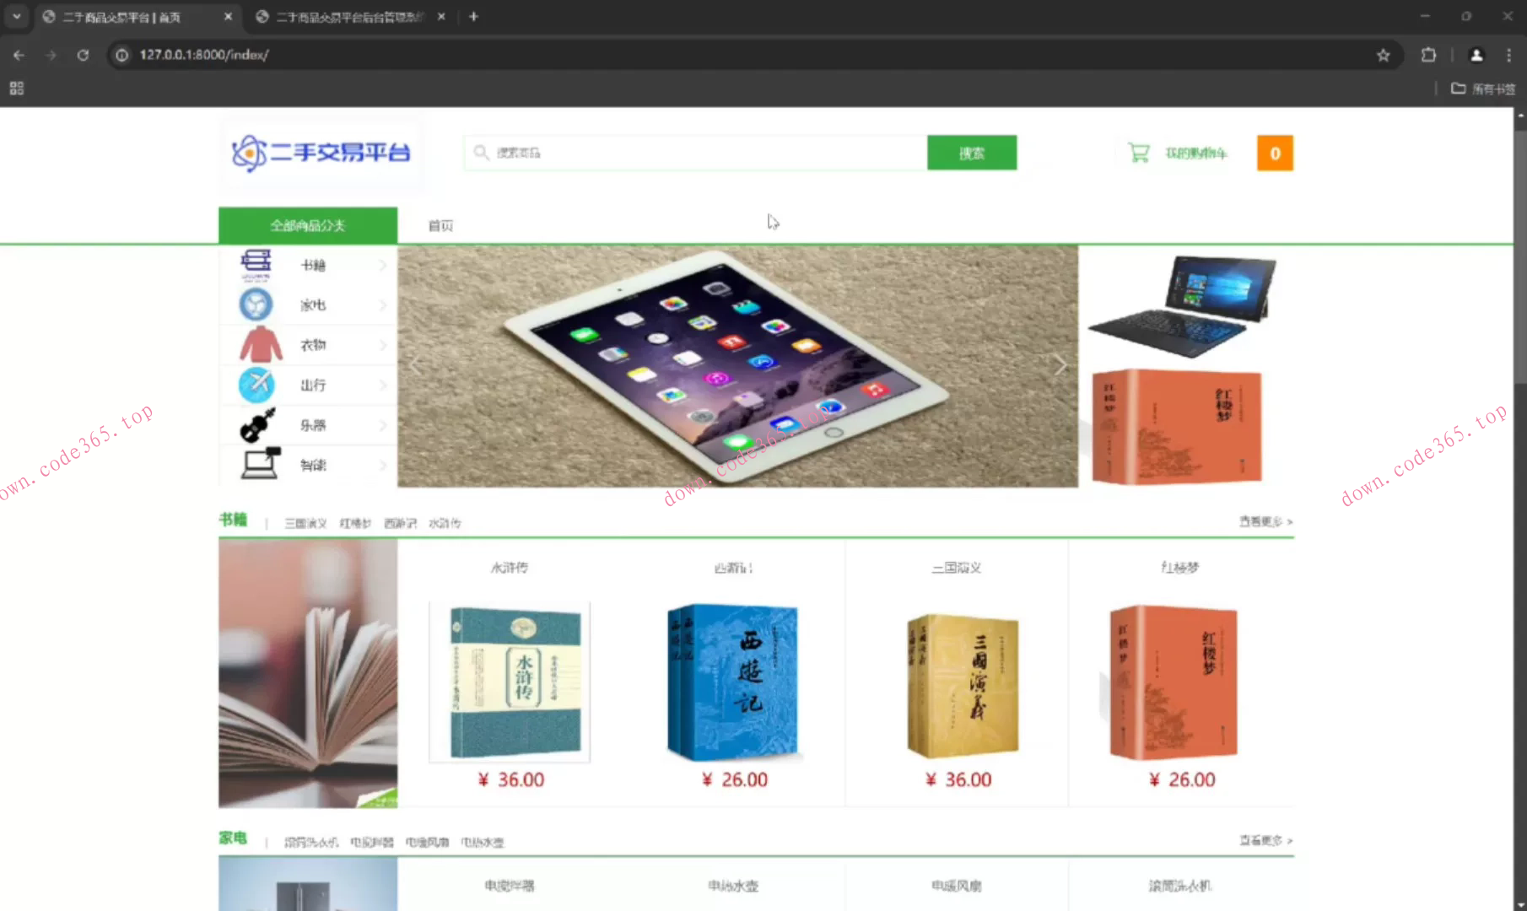This screenshot has height=911, width=1527.
Task: Expand the 出行 category chevron
Action: click(x=382, y=385)
